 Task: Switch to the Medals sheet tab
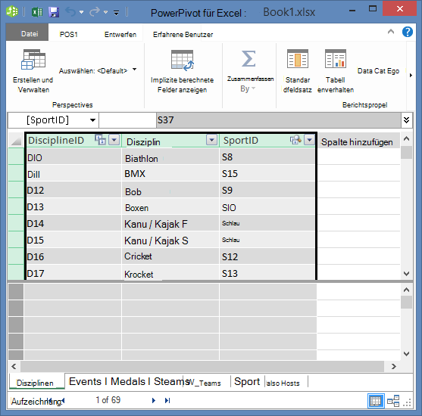pyautogui.click(x=128, y=381)
